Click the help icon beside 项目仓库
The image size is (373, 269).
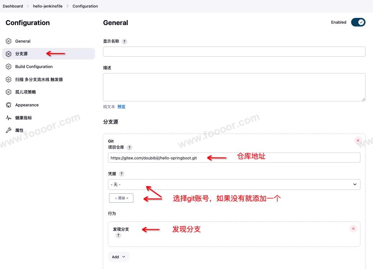[129, 148]
